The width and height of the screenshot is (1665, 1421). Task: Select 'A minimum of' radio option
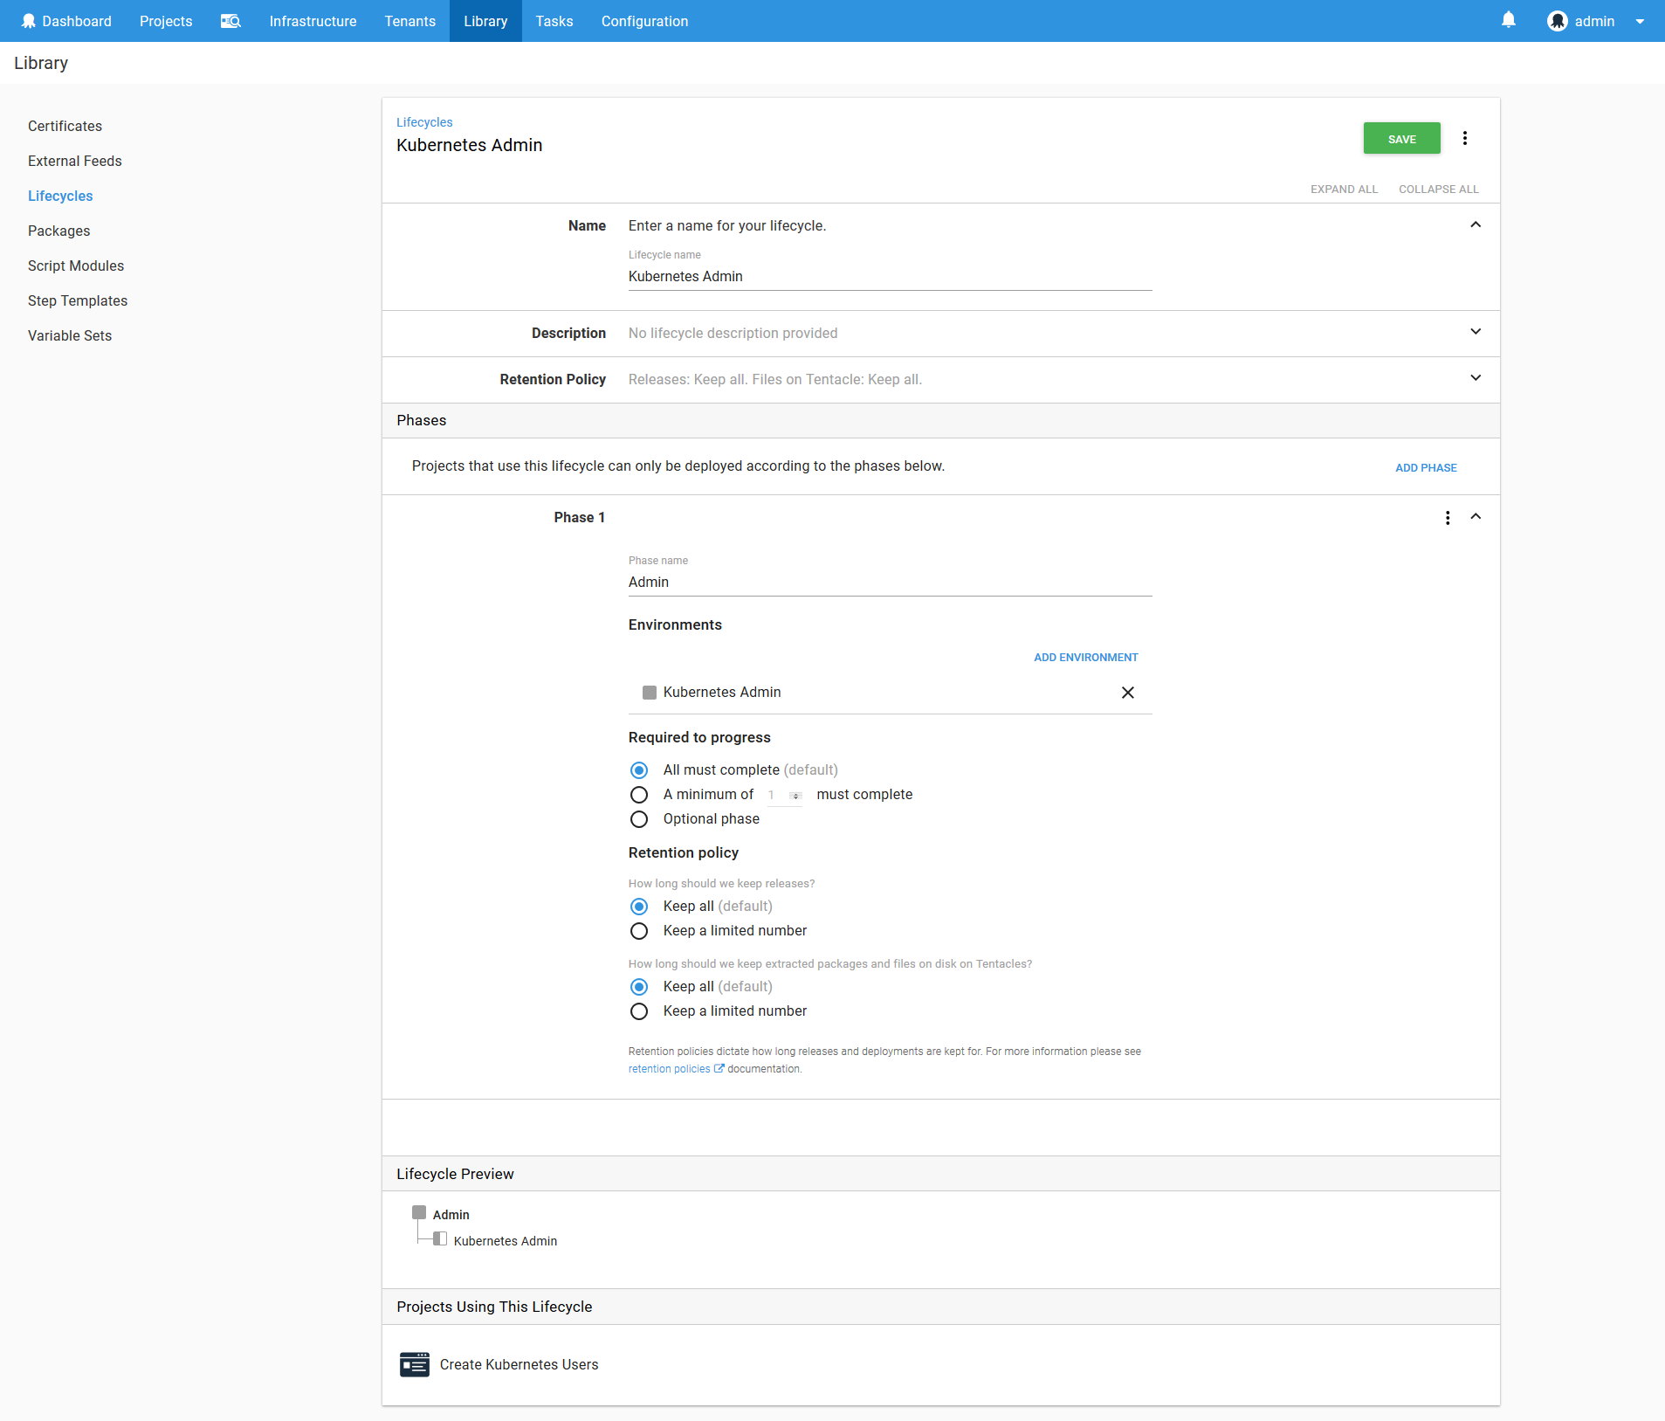[639, 795]
